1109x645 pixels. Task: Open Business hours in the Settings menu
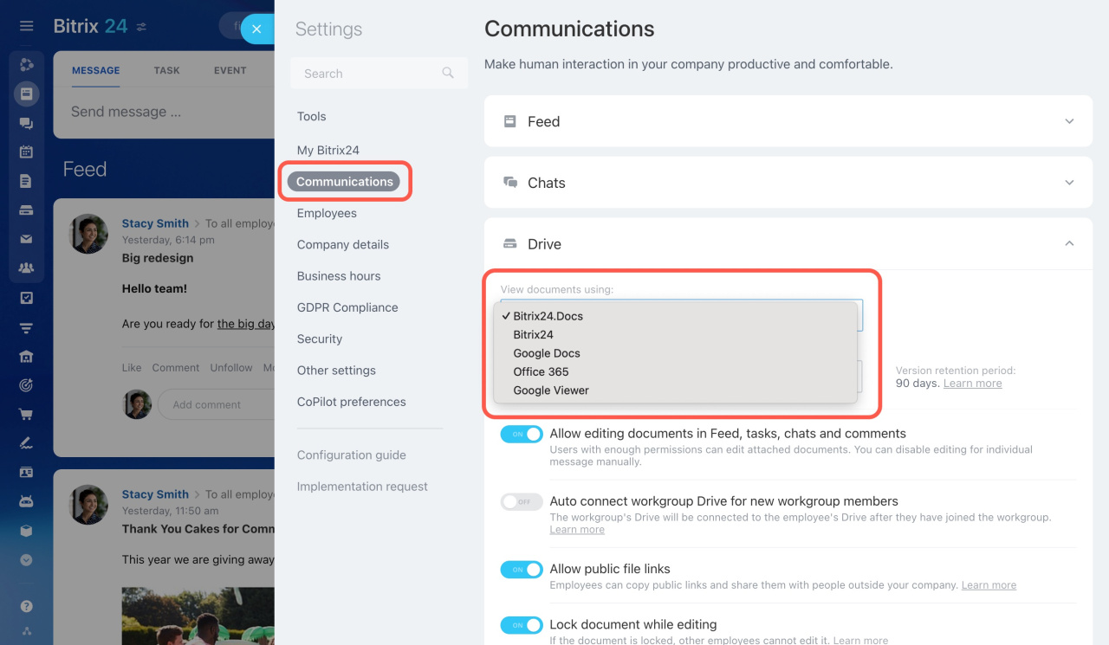[339, 276]
